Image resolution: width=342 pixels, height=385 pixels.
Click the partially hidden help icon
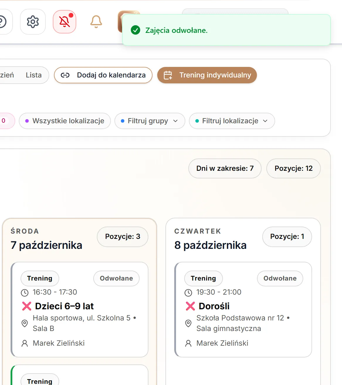[3, 22]
